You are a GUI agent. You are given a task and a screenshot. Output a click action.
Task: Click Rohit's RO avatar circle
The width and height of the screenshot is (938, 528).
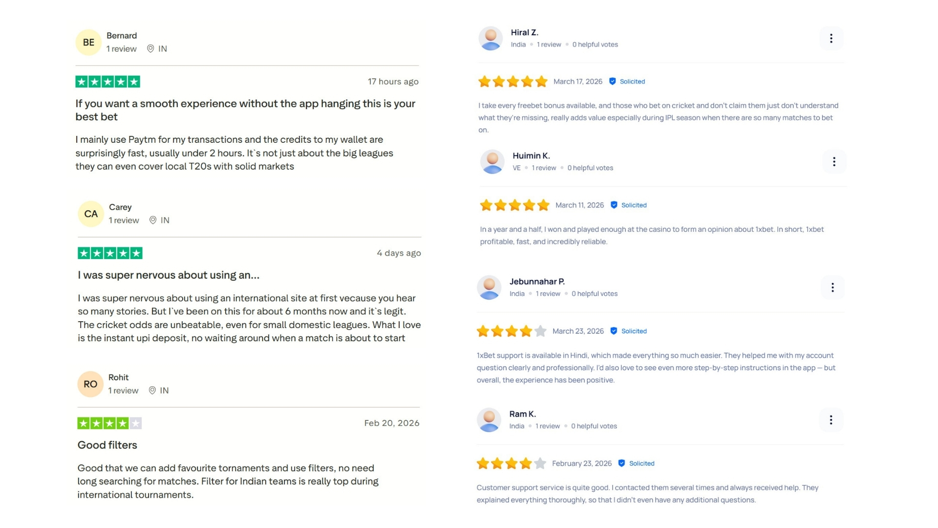(90, 384)
